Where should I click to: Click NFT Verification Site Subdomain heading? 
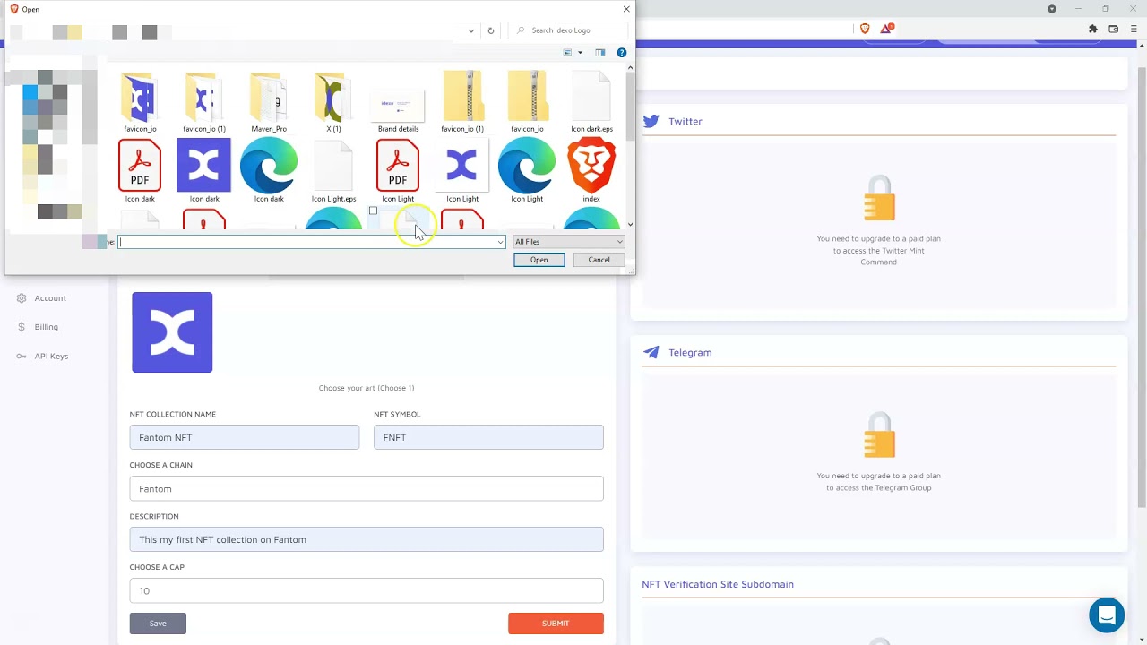point(718,584)
